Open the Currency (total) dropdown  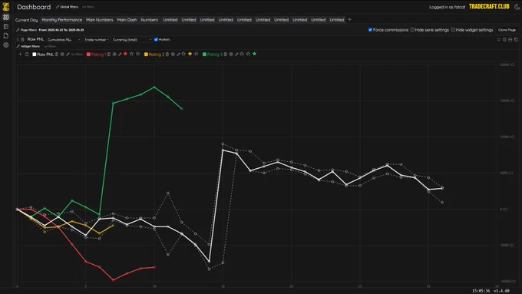tap(132, 40)
